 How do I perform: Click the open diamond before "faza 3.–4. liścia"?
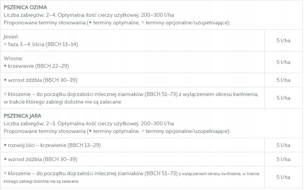point(5,44)
